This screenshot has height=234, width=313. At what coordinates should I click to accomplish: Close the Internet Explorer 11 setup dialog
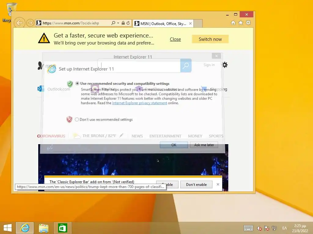pos(216,56)
